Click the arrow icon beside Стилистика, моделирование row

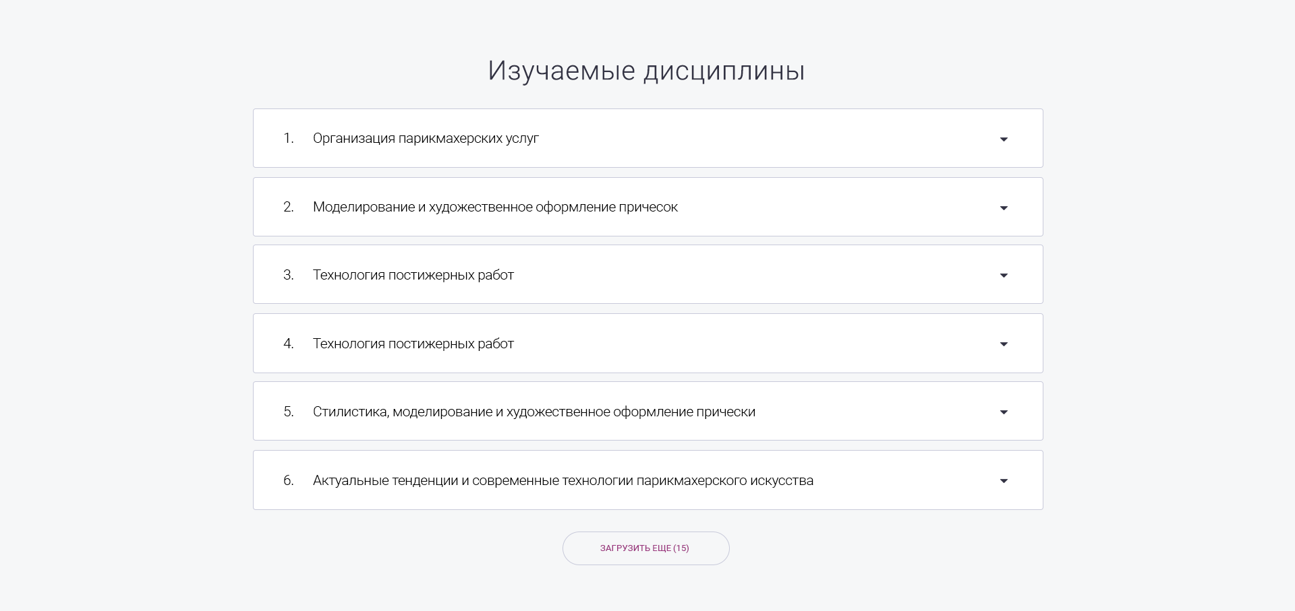[x=1004, y=412]
